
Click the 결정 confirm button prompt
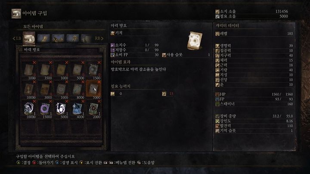24,163
